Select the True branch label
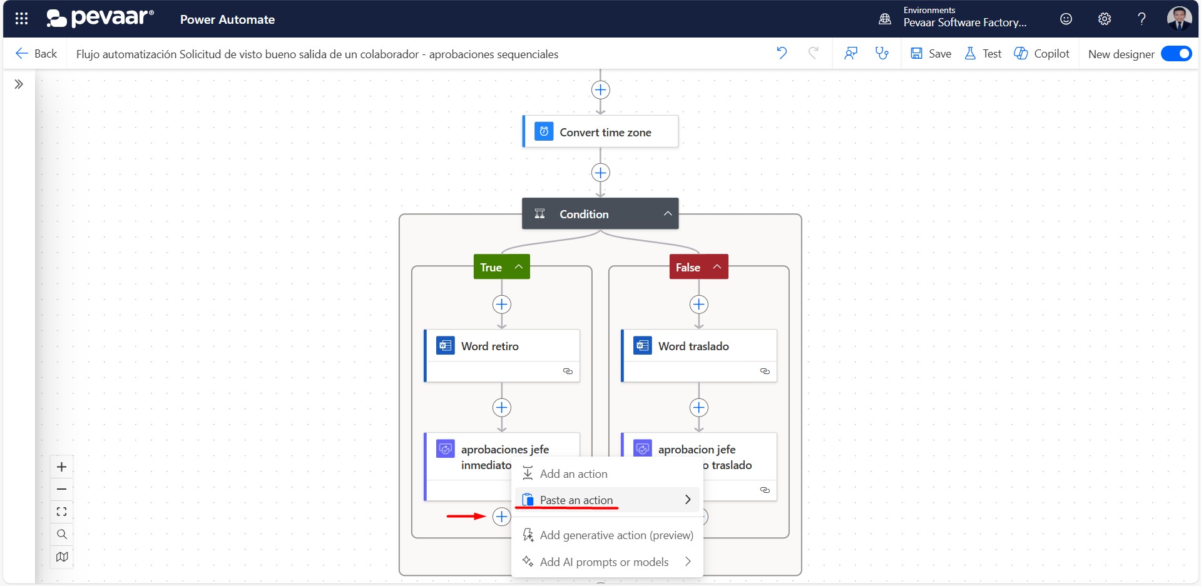 [491, 267]
